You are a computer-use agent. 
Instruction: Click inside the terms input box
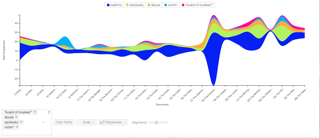(x=28, y=132)
